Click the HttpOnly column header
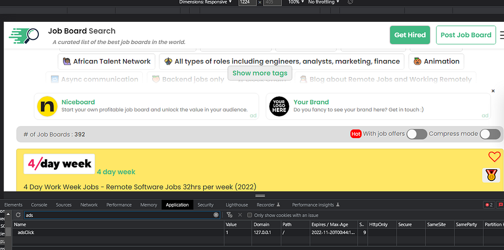The image size is (504, 250). click(x=382, y=225)
